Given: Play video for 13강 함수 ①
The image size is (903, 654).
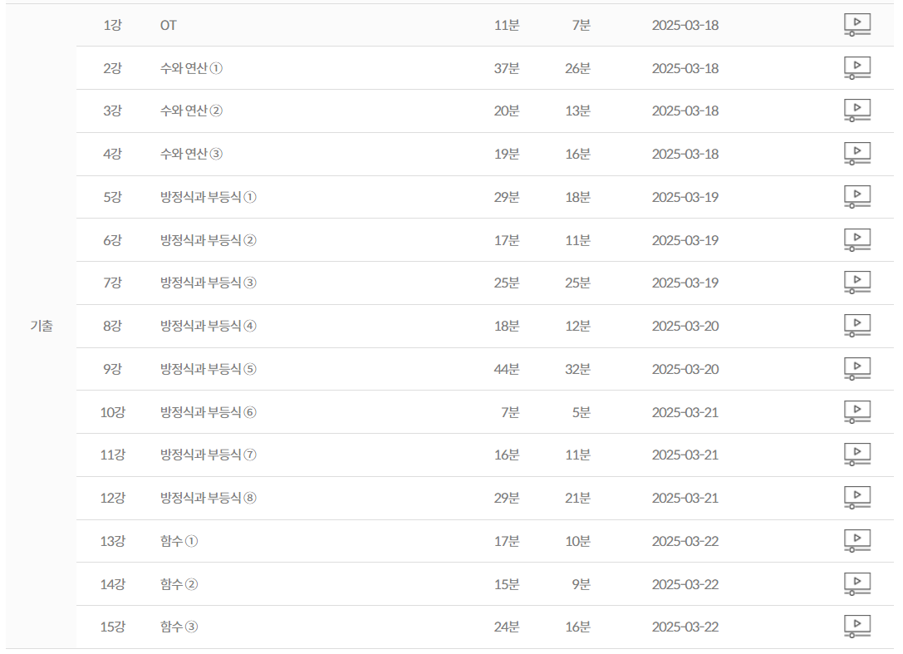Looking at the screenshot, I should pyautogui.click(x=856, y=541).
